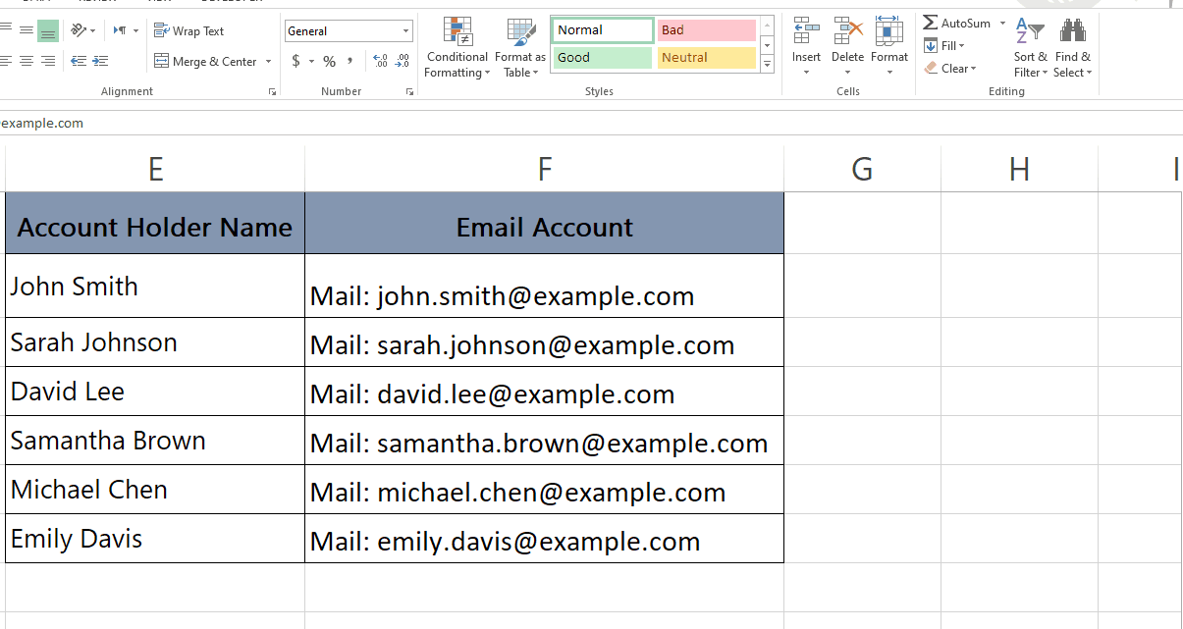This screenshot has height=629, width=1183.
Task: Click the Increase Decimal icon
Action: coord(381,61)
